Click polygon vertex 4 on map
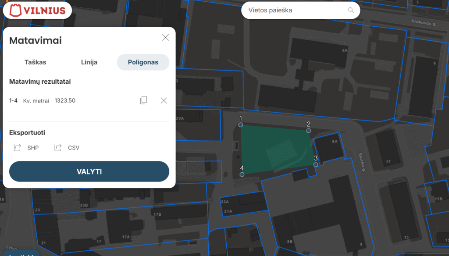The image size is (449, 256). 242,174
